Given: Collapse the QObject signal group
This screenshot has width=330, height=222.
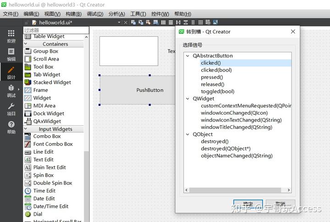Looking at the screenshot, I should pyautogui.click(x=187, y=134).
